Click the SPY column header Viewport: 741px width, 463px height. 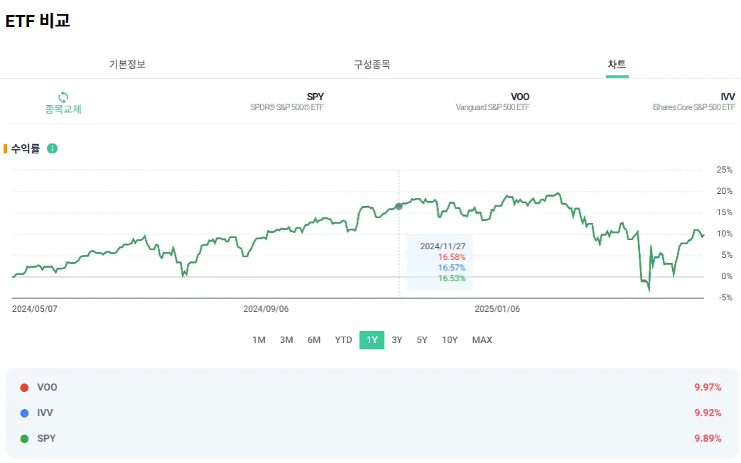(315, 97)
